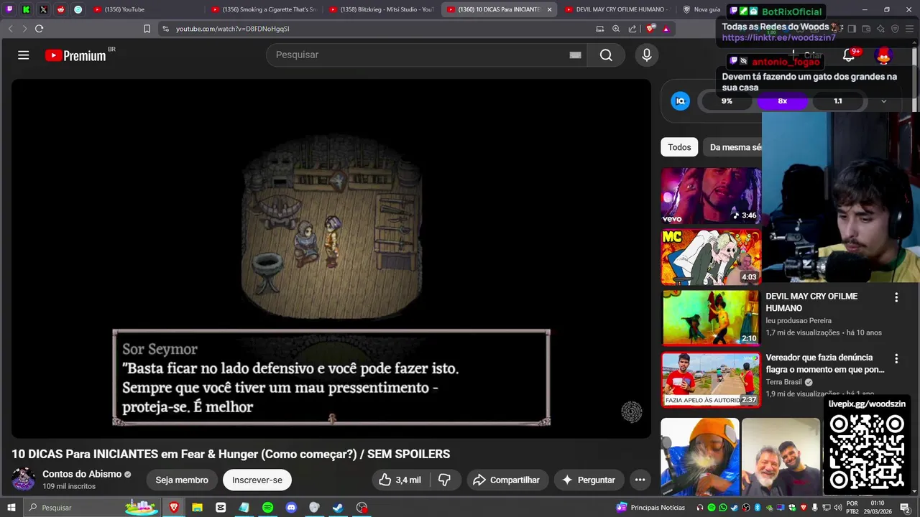Reload the page with the refresh button
The image size is (920, 517).
coord(39,29)
